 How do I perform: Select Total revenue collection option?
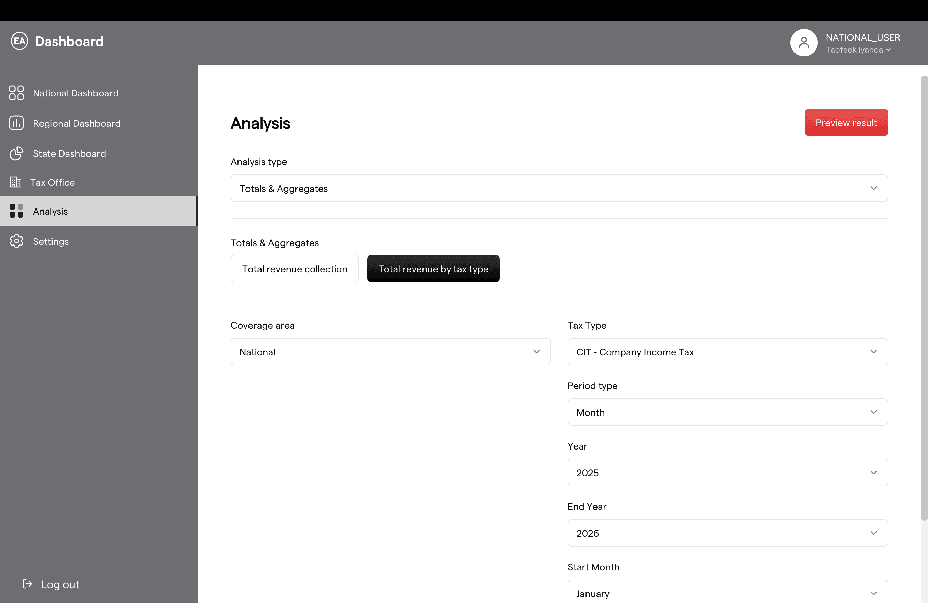pyautogui.click(x=294, y=269)
